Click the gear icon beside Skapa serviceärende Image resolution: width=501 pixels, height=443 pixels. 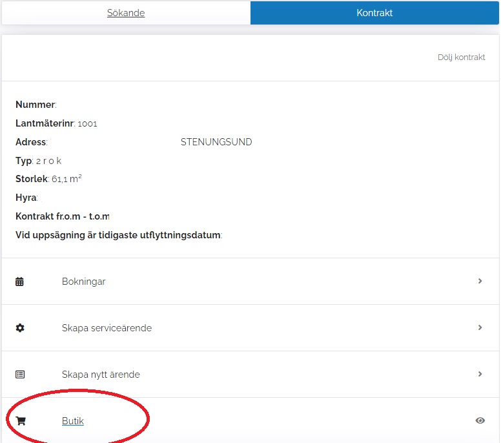pos(20,328)
